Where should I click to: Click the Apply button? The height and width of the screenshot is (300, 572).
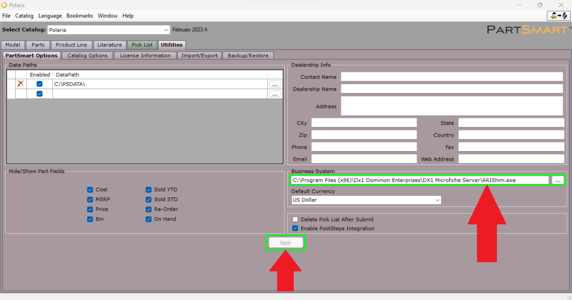285,243
